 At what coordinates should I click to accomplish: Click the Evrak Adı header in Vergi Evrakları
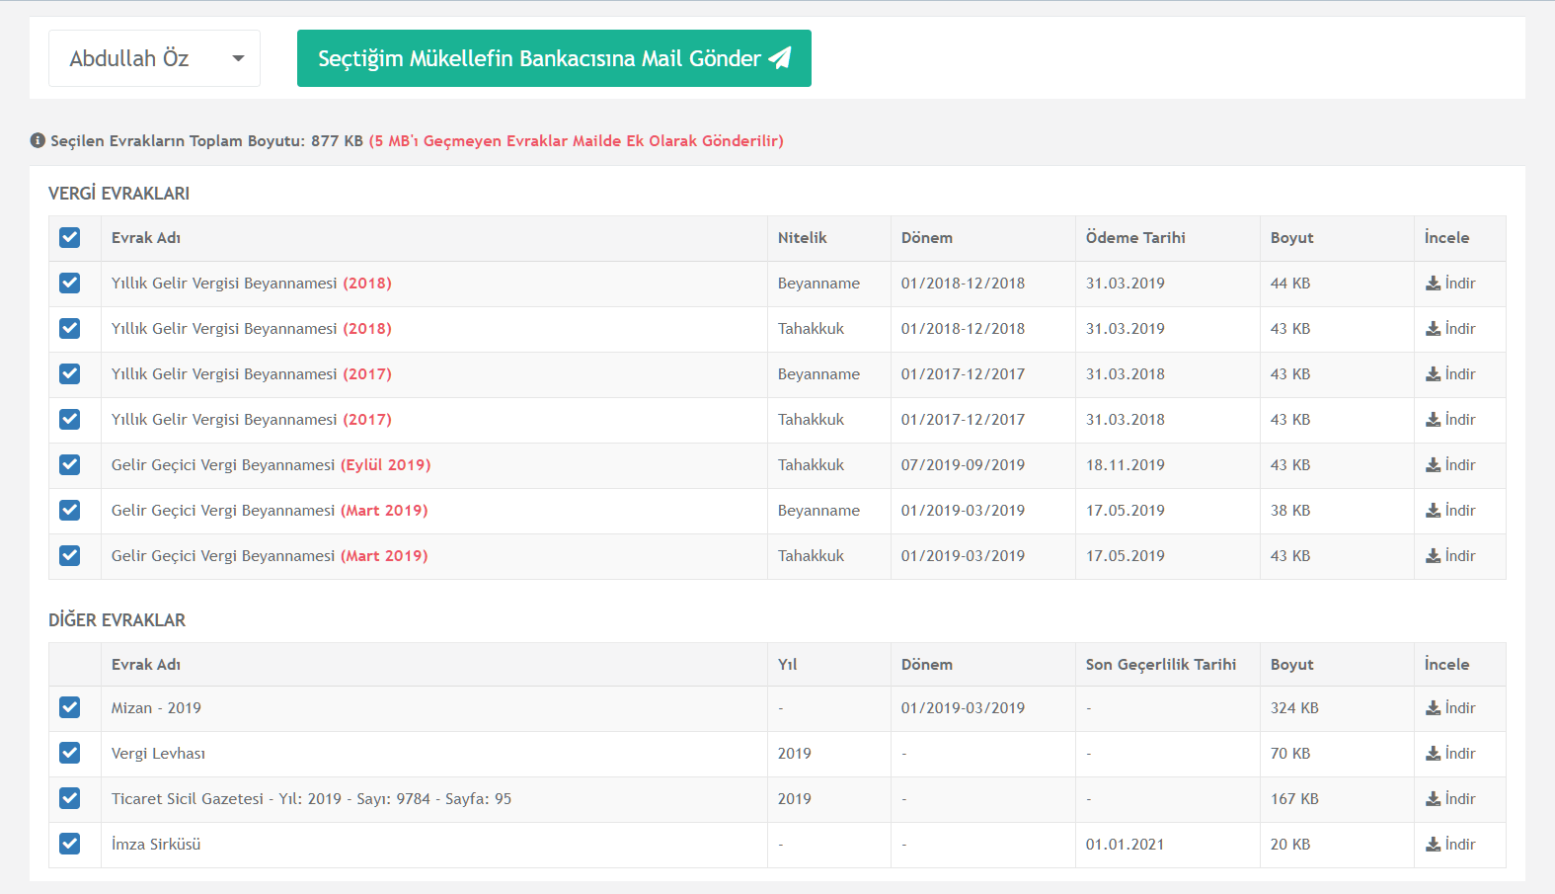(146, 238)
